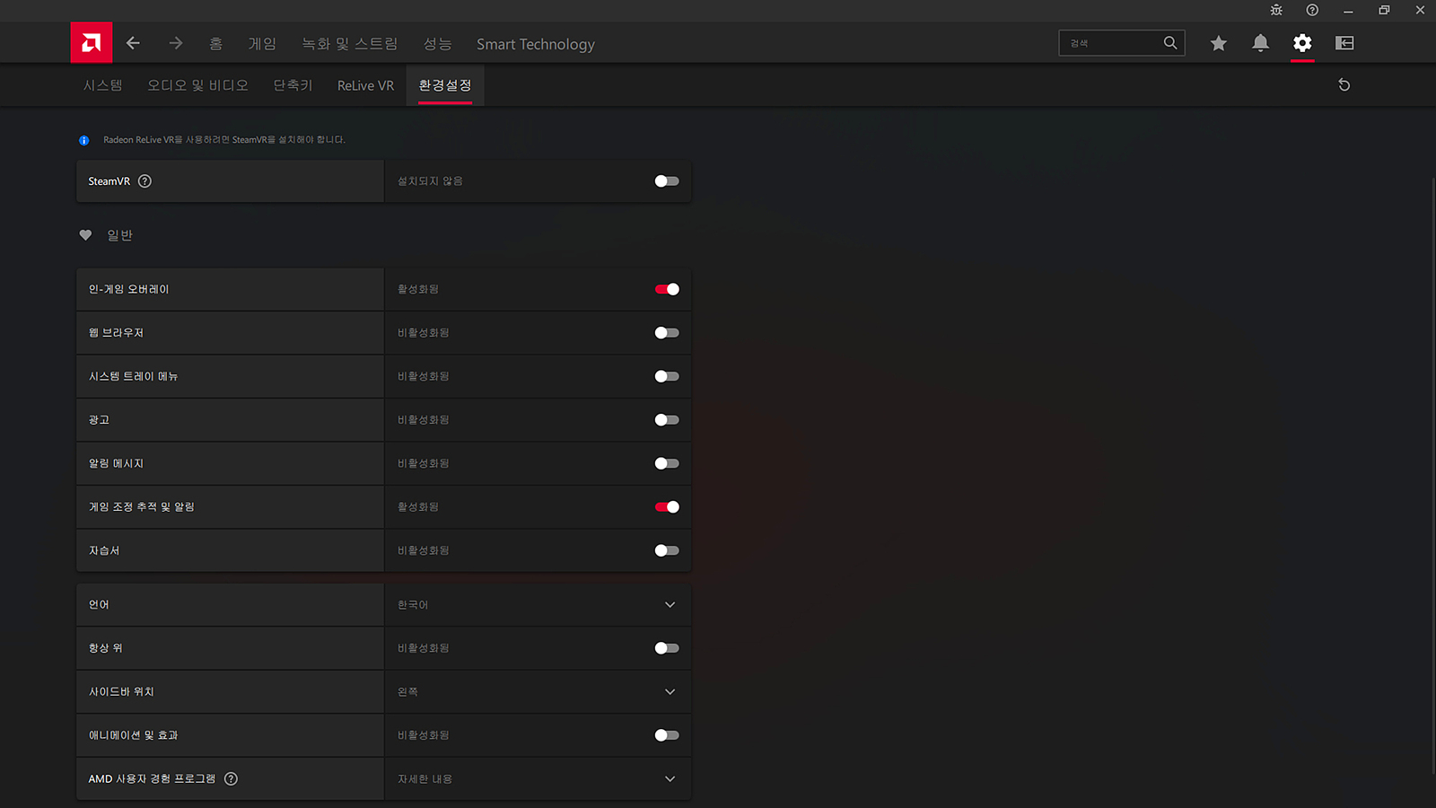Open the Smart Technology menu
1436x808 pixels.
535,44
